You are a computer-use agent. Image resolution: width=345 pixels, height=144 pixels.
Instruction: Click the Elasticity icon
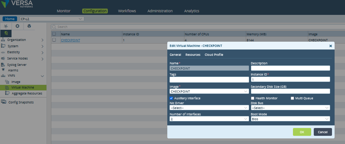pyautogui.click(x=3, y=52)
